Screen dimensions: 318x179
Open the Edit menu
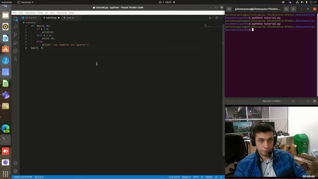[x=21, y=13]
